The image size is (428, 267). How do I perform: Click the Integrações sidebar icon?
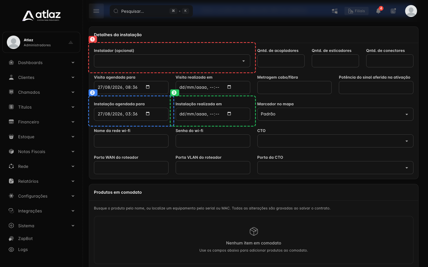(x=11, y=211)
